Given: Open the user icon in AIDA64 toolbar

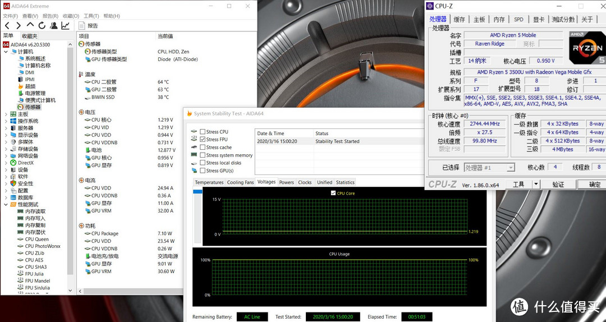Looking at the screenshot, I should pyautogui.click(x=54, y=25).
